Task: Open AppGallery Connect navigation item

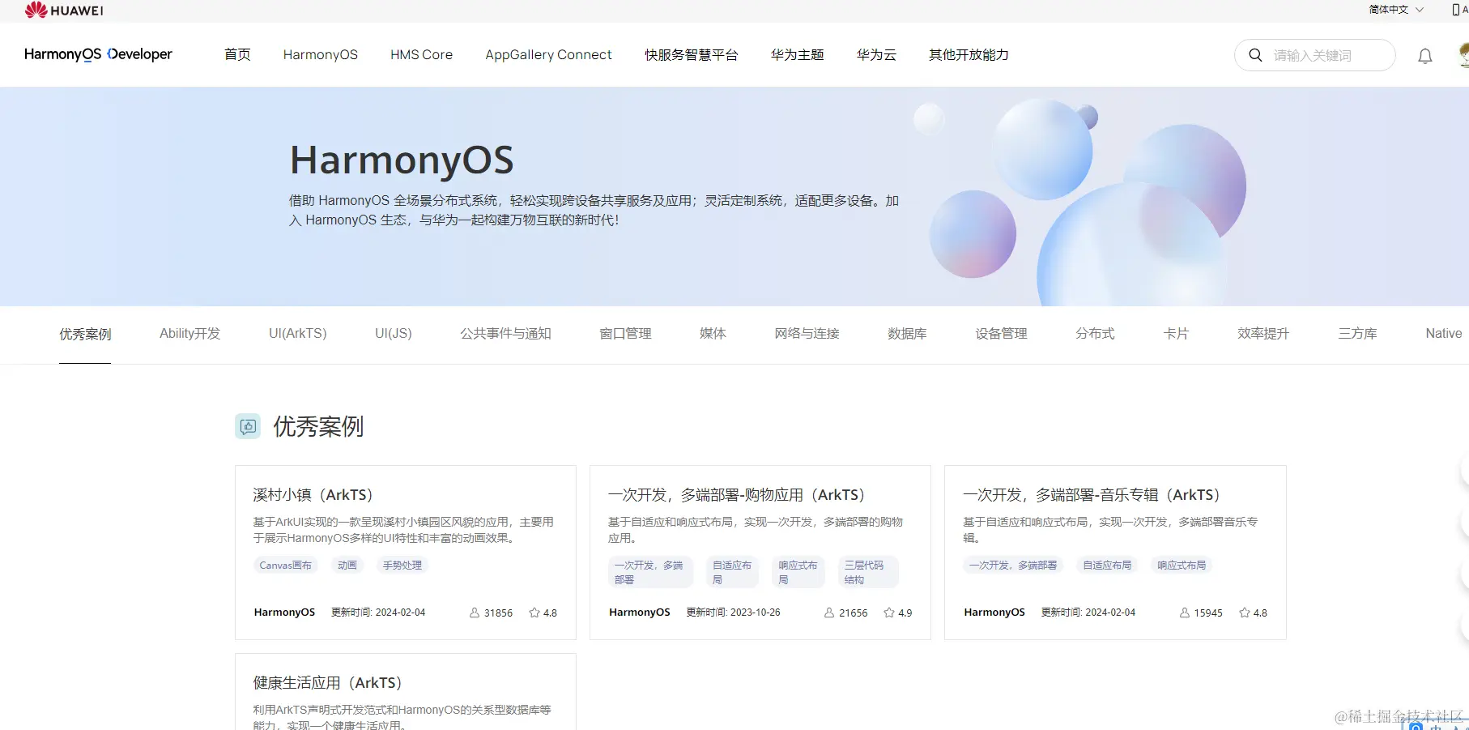Action: 548,54
